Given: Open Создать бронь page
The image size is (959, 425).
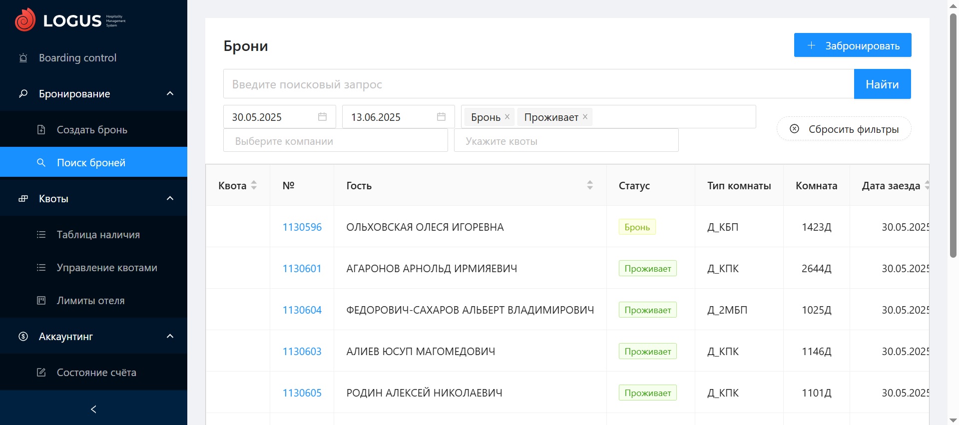Looking at the screenshot, I should [x=92, y=130].
